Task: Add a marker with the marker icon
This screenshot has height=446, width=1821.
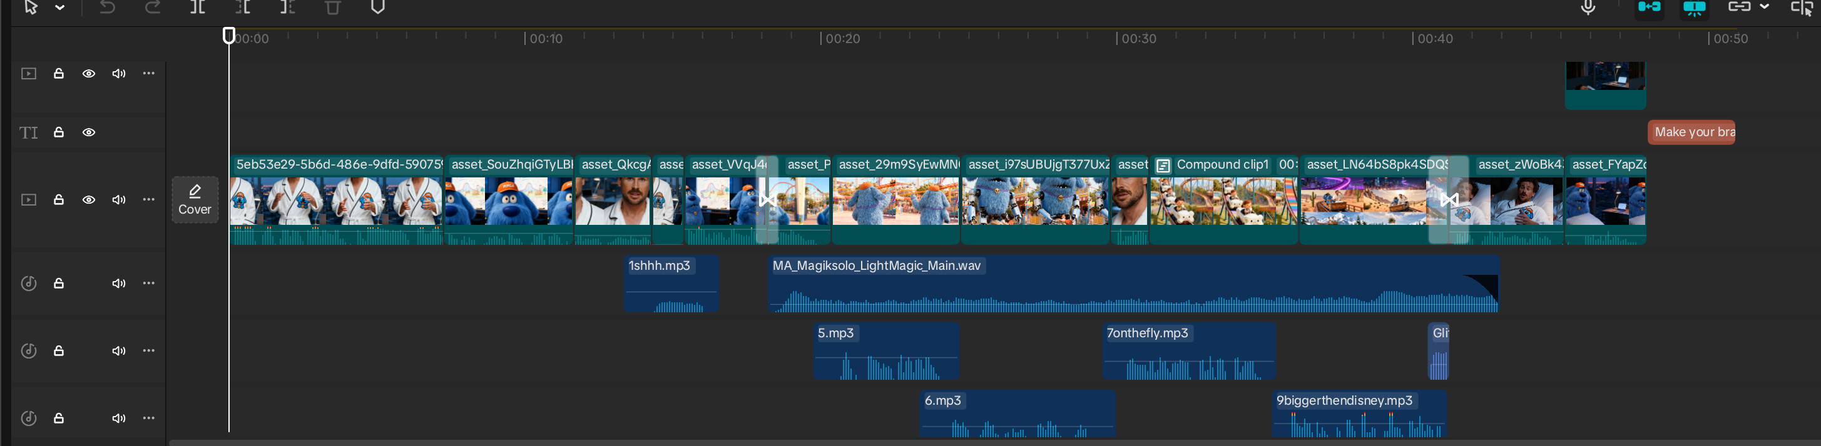Action: pos(378,7)
